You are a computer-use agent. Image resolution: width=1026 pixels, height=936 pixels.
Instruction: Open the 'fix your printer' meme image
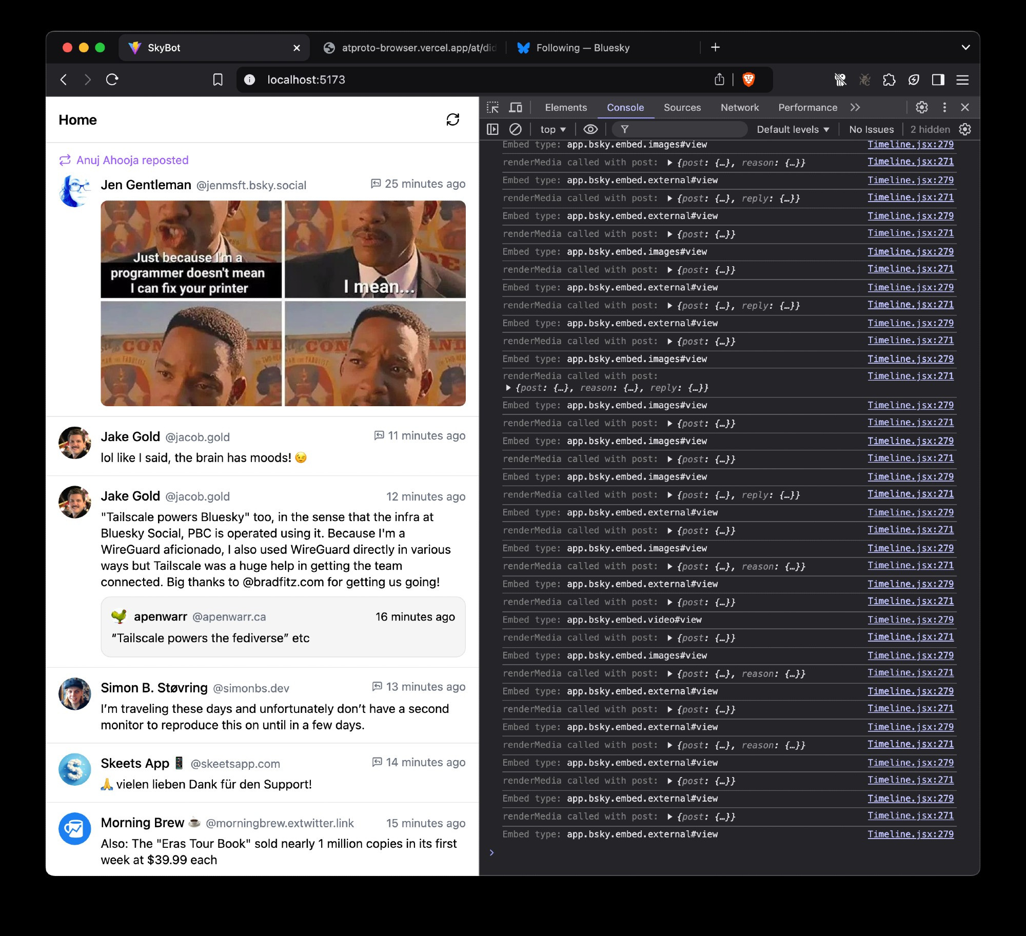pos(191,249)
